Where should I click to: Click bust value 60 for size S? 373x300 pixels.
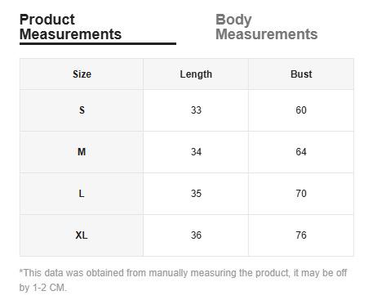click(301, 110)
